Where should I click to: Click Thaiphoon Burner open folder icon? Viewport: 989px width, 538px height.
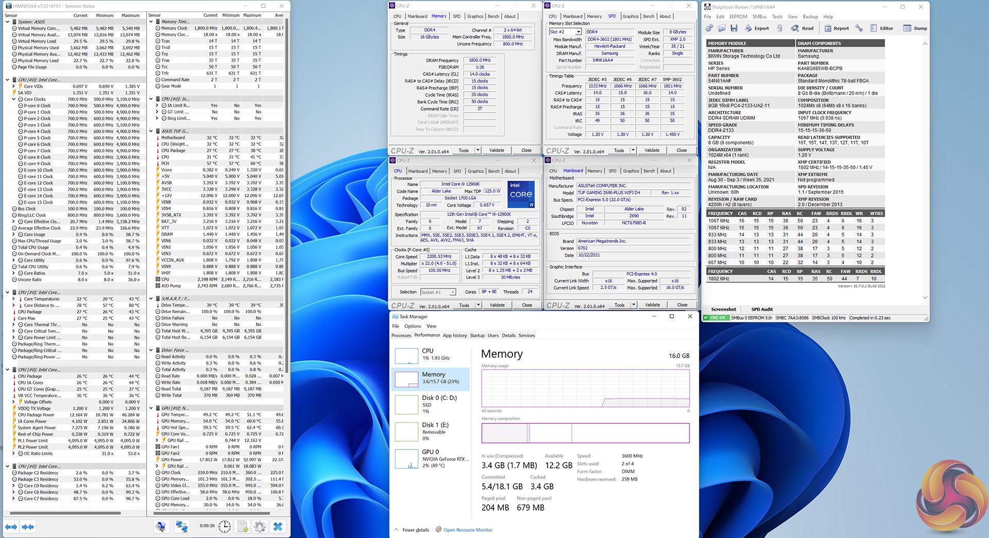722,28
